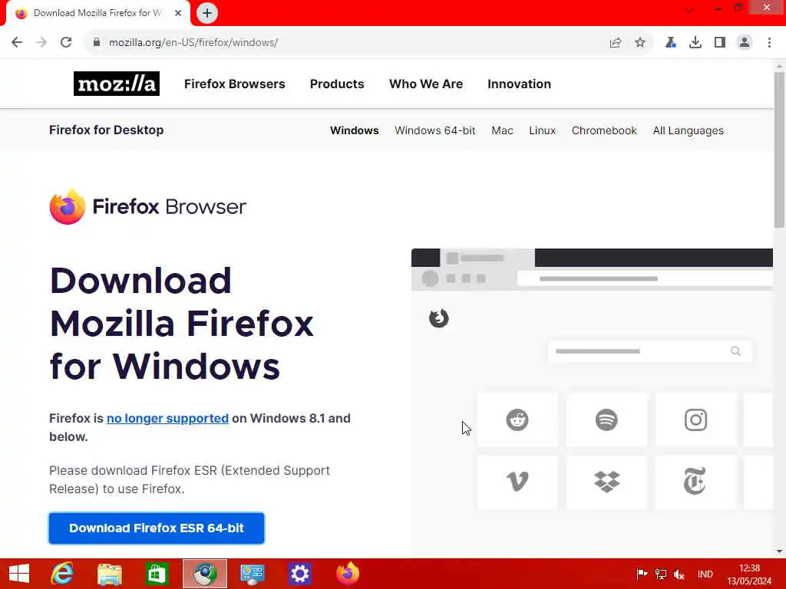Click the forward navigation arrow

pyautogui.click(x=41, y=43)
